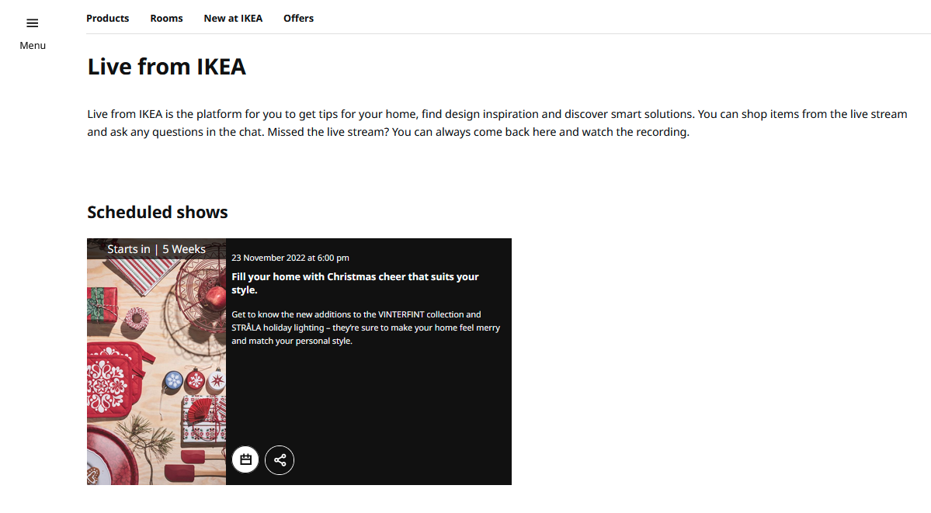Image resolution: width=931 pixels, height=513 pixels.
Task: Open the hamburger Menu icon
Action: (33, 23)
